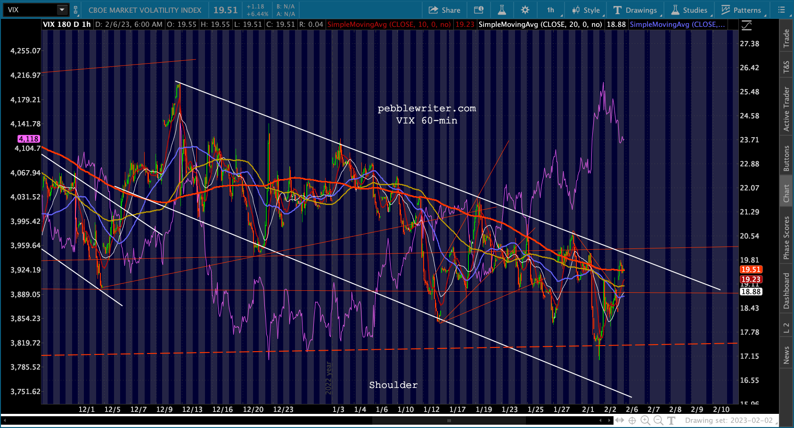
Task: Click the white SimpleMovingAvg (CLOSE, 20) study label
Action: pyautogui.click(x=540, y=25)
